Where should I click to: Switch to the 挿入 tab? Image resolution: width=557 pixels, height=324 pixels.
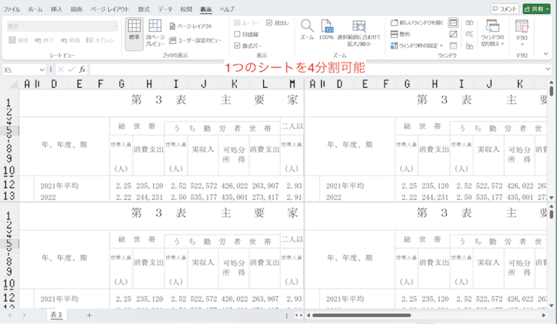click(56, 9)
